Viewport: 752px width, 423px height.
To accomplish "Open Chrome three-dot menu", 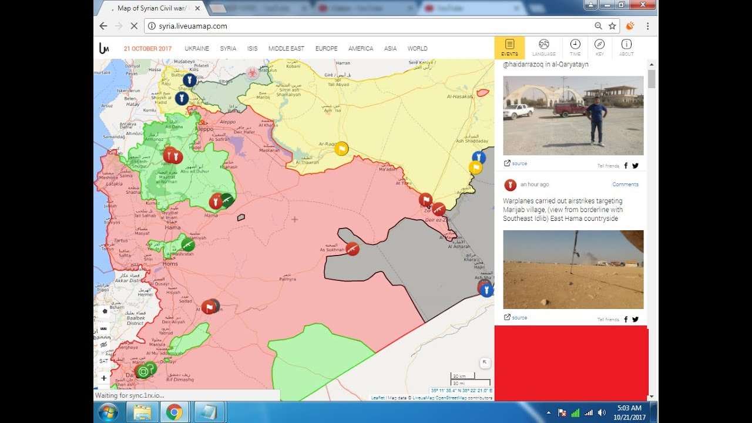I will pyautogui.click(x=647, y=26).
